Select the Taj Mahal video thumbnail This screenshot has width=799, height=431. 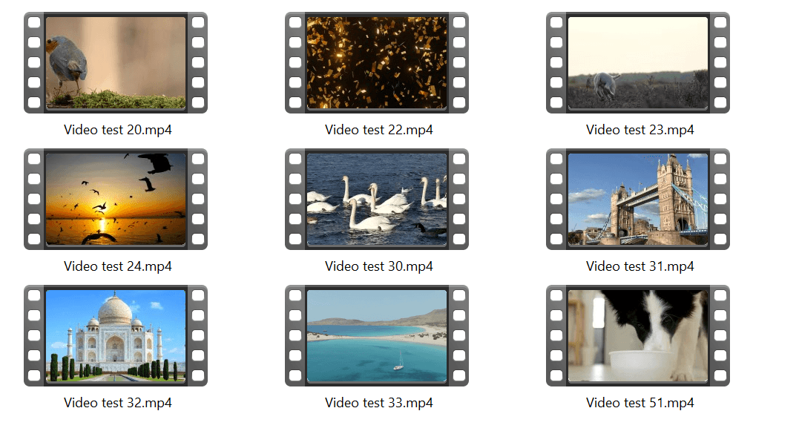click(x=116, y=336)
